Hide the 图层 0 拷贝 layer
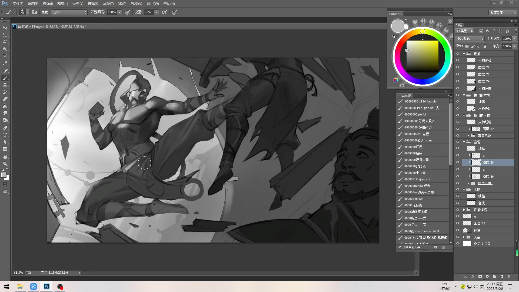 click(x=458, y=244)
